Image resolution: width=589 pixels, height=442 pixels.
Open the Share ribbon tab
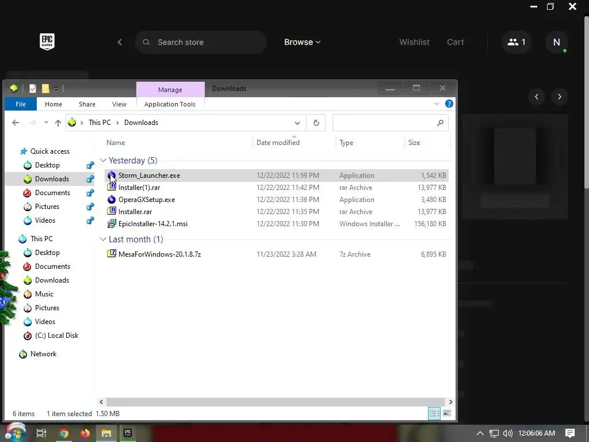[87, 104]
